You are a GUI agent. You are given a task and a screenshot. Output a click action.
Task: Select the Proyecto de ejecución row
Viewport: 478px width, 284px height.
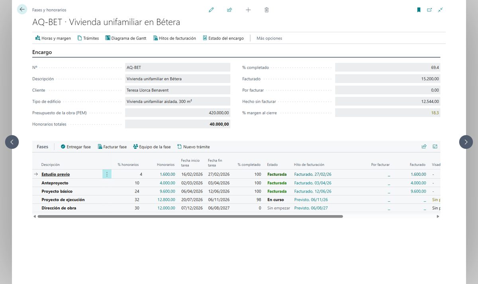236,200
